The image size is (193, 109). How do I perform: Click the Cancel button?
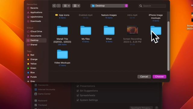[x=144, y=77]
